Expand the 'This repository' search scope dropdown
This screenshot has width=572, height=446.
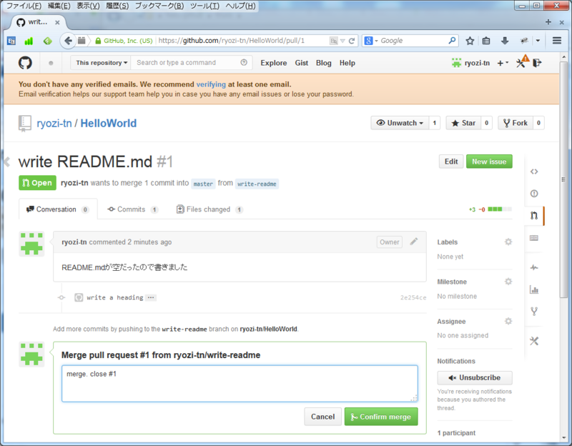102,63
